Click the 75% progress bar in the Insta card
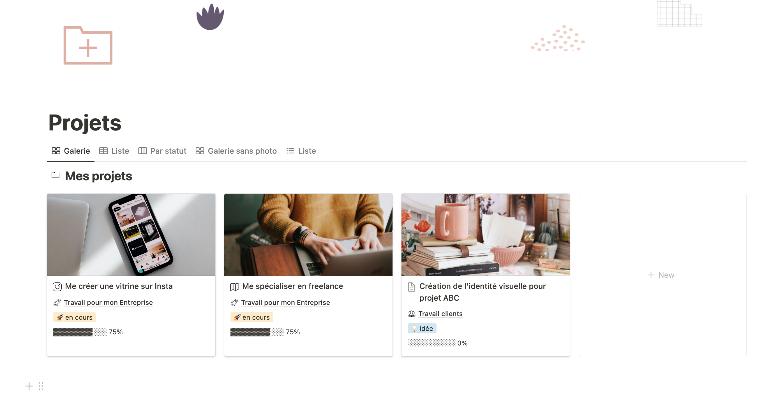 [80, 332]
